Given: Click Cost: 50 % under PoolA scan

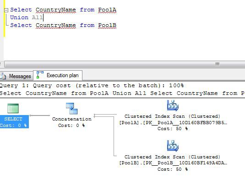Looking at the screenshot, I should pos(173,129).
